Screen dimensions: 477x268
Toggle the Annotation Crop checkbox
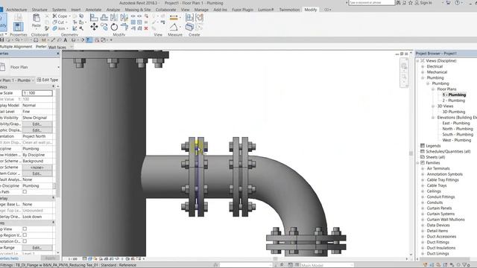pyautogui.click(x=25, y=241)
